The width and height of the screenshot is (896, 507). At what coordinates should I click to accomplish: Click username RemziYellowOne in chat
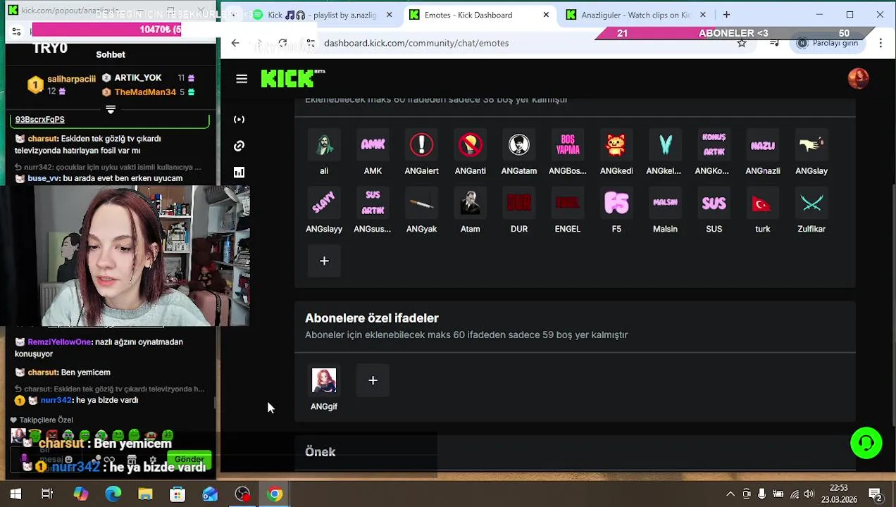point(59,342)
